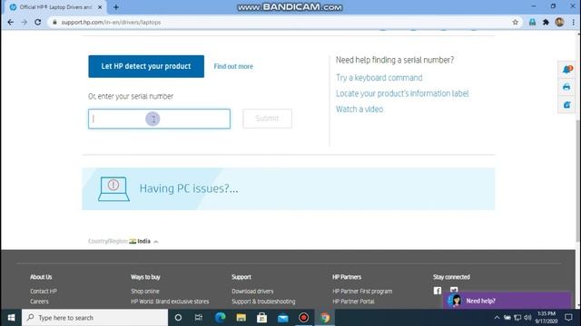Screen dimensions: 581x326
Task: Click the Submit button
Action: pyautogui.click(x=267, y=119)
